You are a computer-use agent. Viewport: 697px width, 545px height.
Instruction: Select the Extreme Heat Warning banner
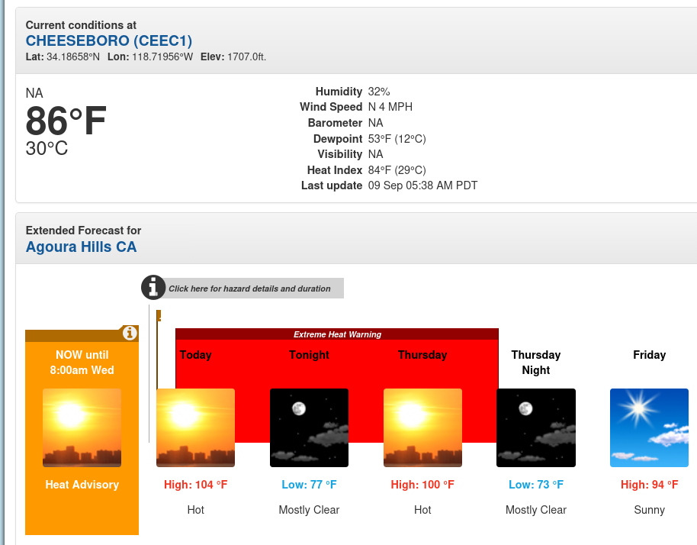pyautogui.click(x=337, y=334)
